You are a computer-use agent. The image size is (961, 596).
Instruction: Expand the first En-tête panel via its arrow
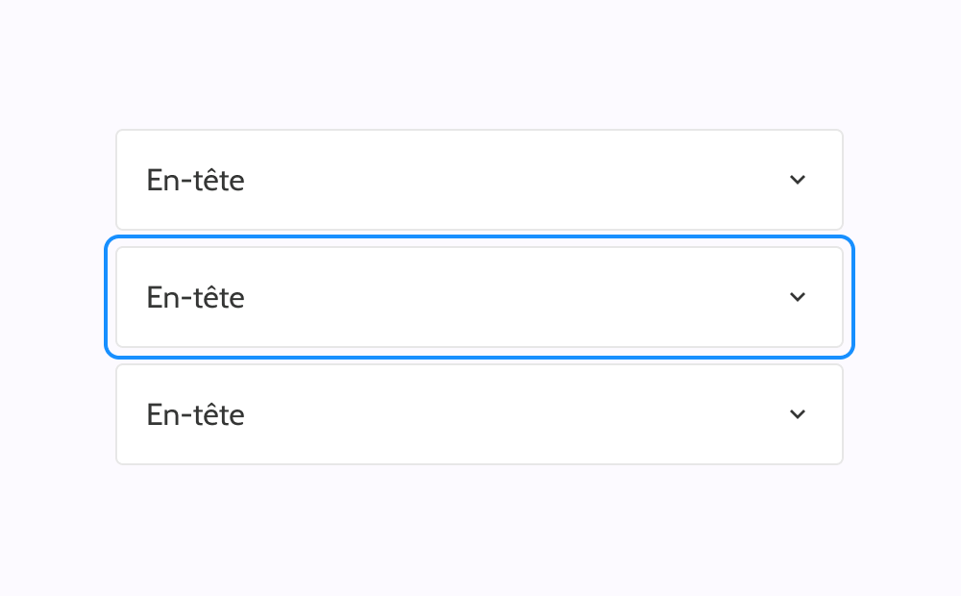coord(797,180)
